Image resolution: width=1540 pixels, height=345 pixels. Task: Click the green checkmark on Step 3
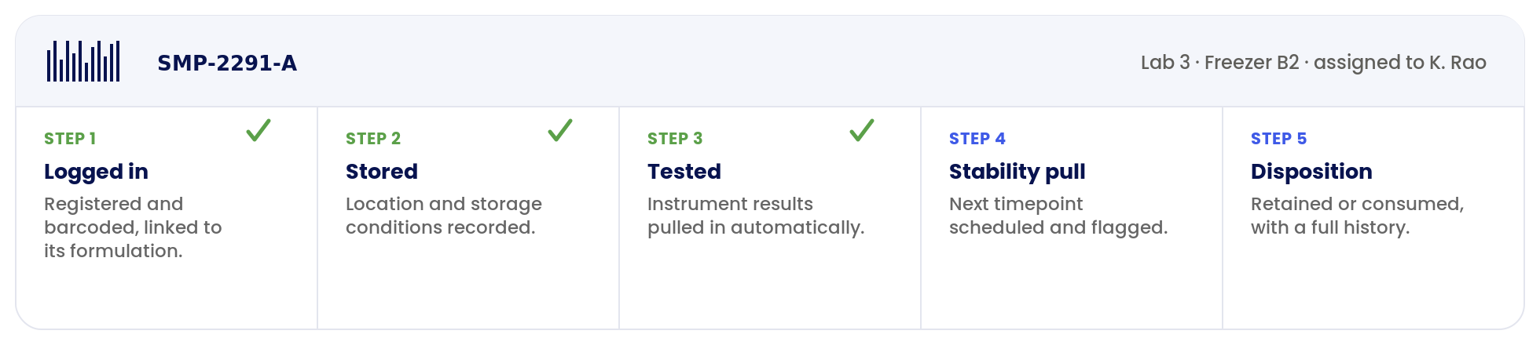(x=862, y=130)
